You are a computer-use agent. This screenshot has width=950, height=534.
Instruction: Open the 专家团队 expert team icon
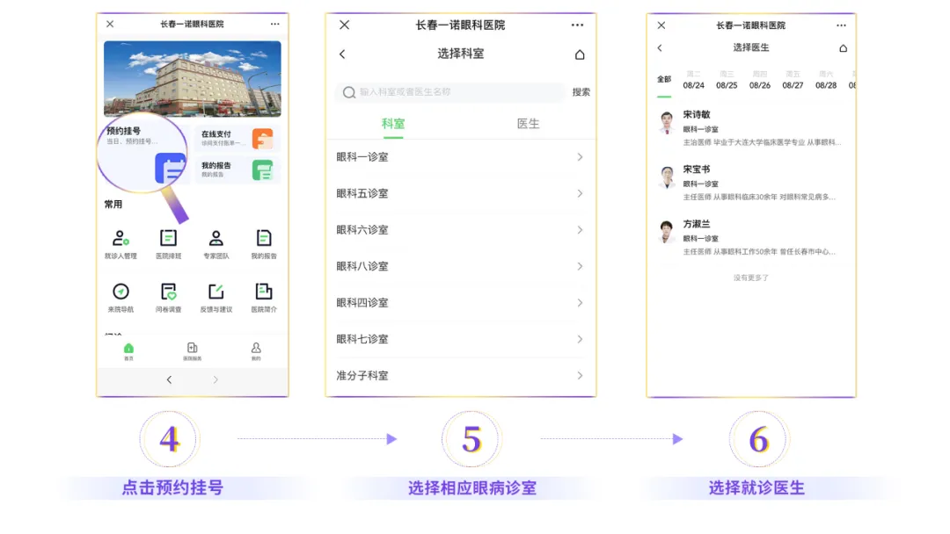point(216,239)
